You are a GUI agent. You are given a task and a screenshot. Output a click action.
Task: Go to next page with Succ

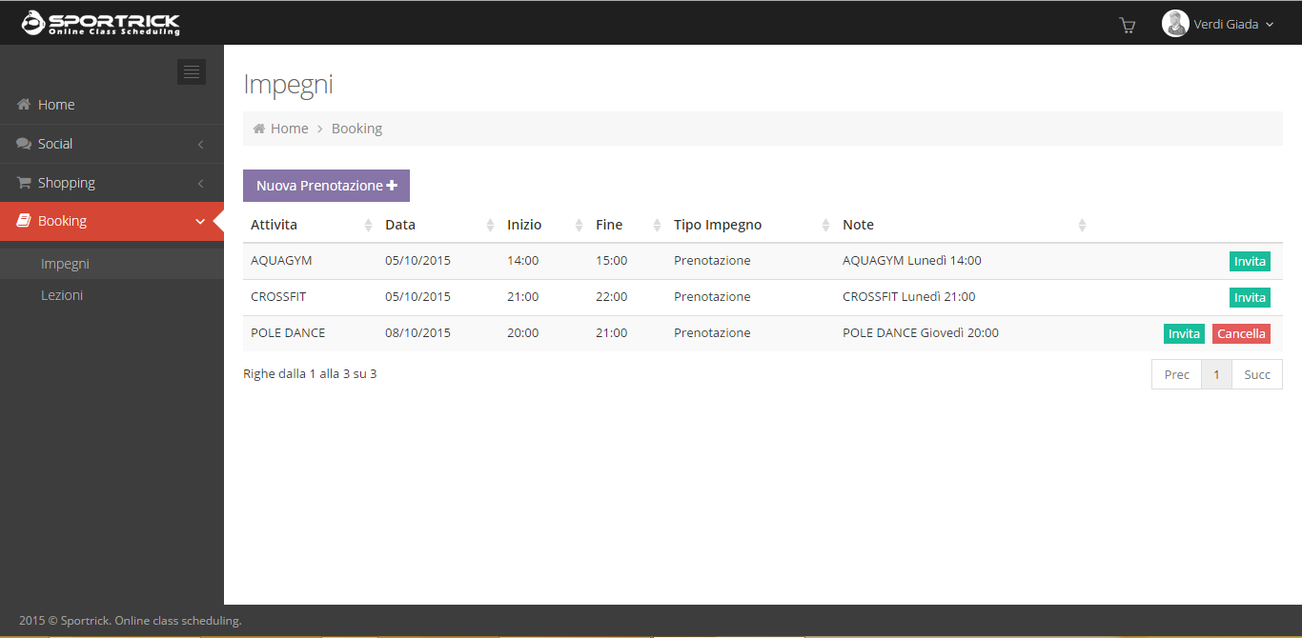1257,374
